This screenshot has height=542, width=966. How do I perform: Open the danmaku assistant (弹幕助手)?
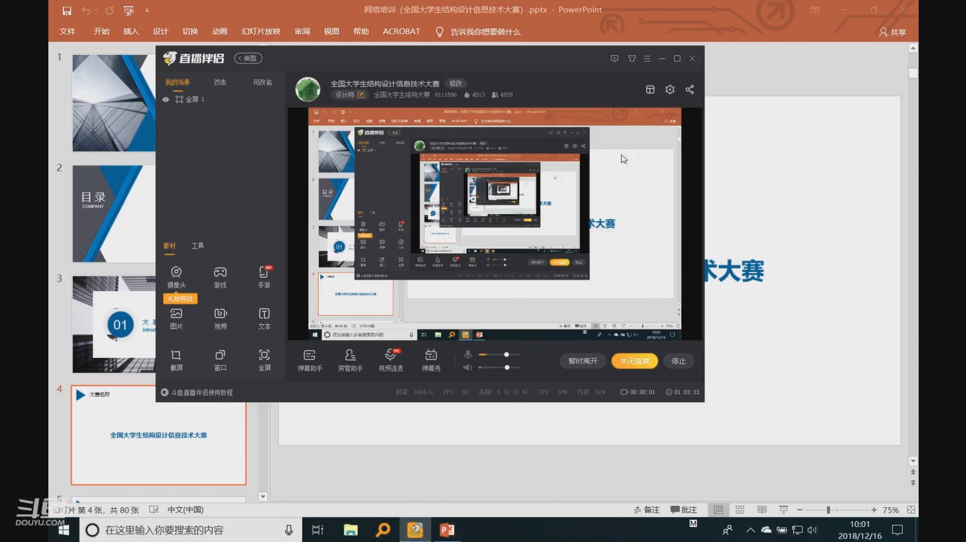(x=310, y=360)
